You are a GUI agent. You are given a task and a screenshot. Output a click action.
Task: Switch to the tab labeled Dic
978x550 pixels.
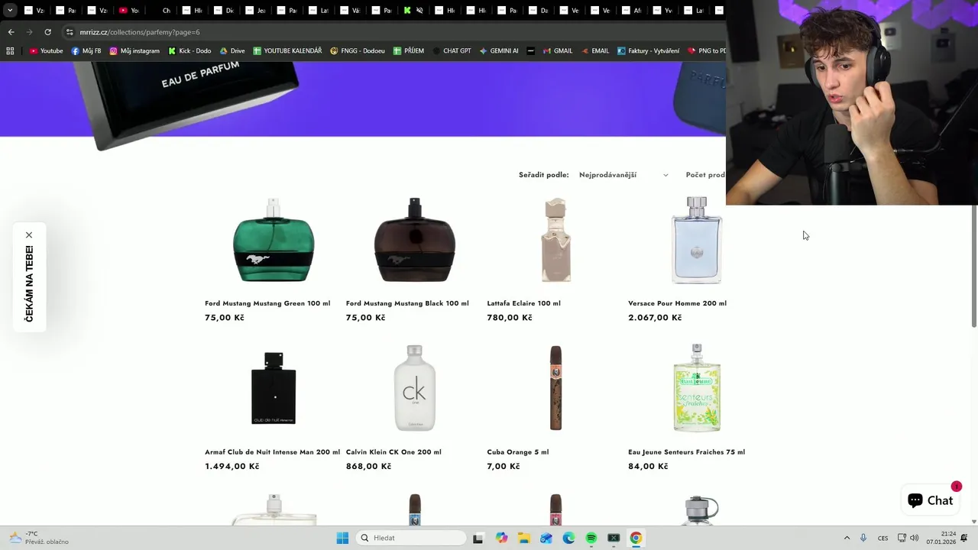[x=223, y=11]
